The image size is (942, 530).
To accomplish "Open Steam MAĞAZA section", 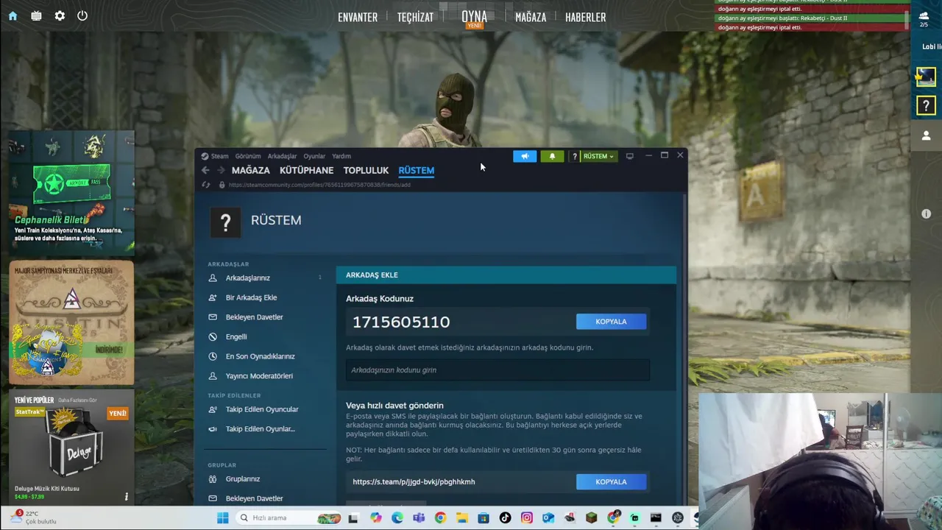I will [x=250, y=170].
